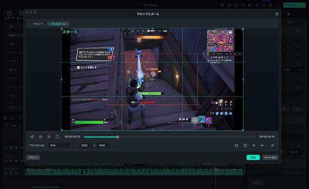Click the start frame right edge middle handle
Image resolution: width=309 pixels, height=189 pixels.
(x=243, y=80)
